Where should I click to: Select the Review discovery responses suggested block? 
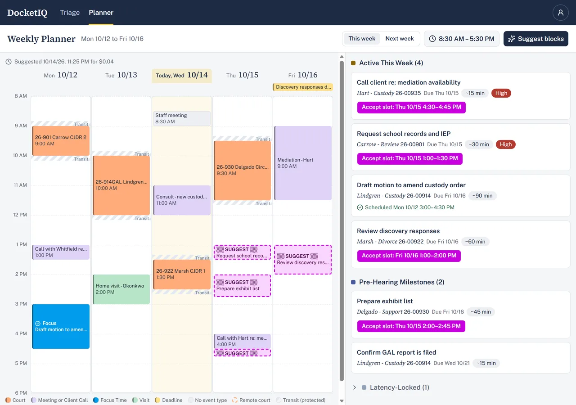tap(303, 260)
